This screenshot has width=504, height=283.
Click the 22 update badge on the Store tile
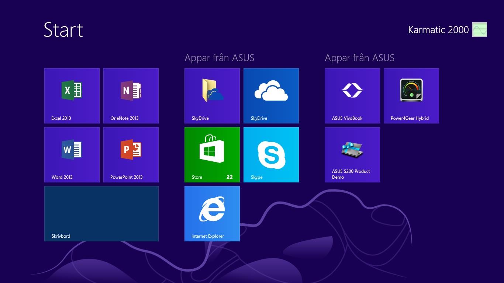point(229,177)
